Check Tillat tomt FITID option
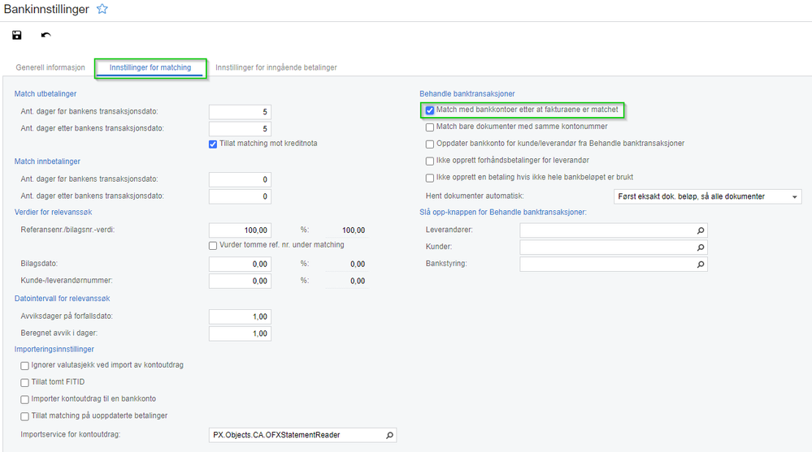 click(25, 383)
